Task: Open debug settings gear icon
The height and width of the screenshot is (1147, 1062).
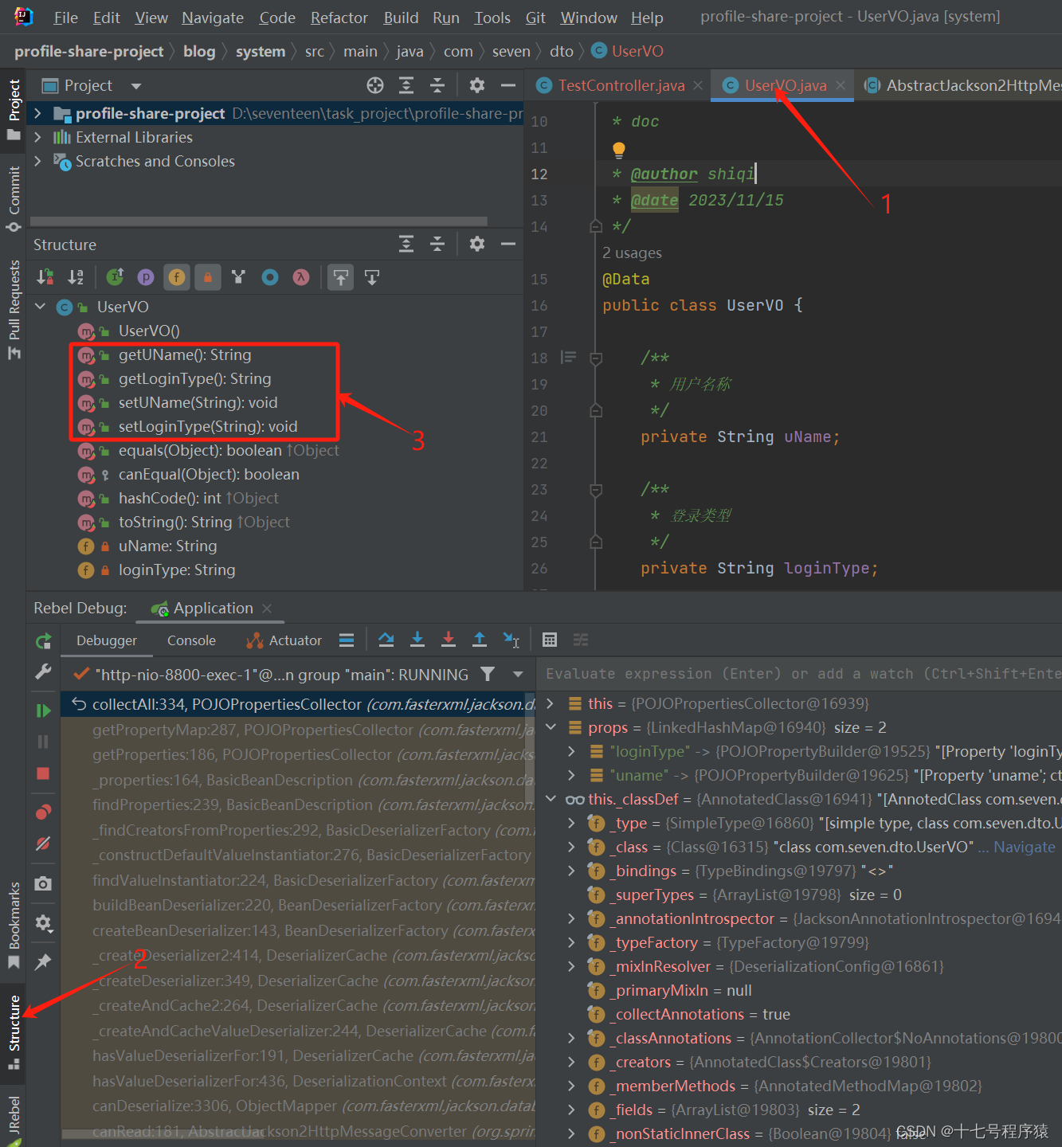Action: [44, 923]
